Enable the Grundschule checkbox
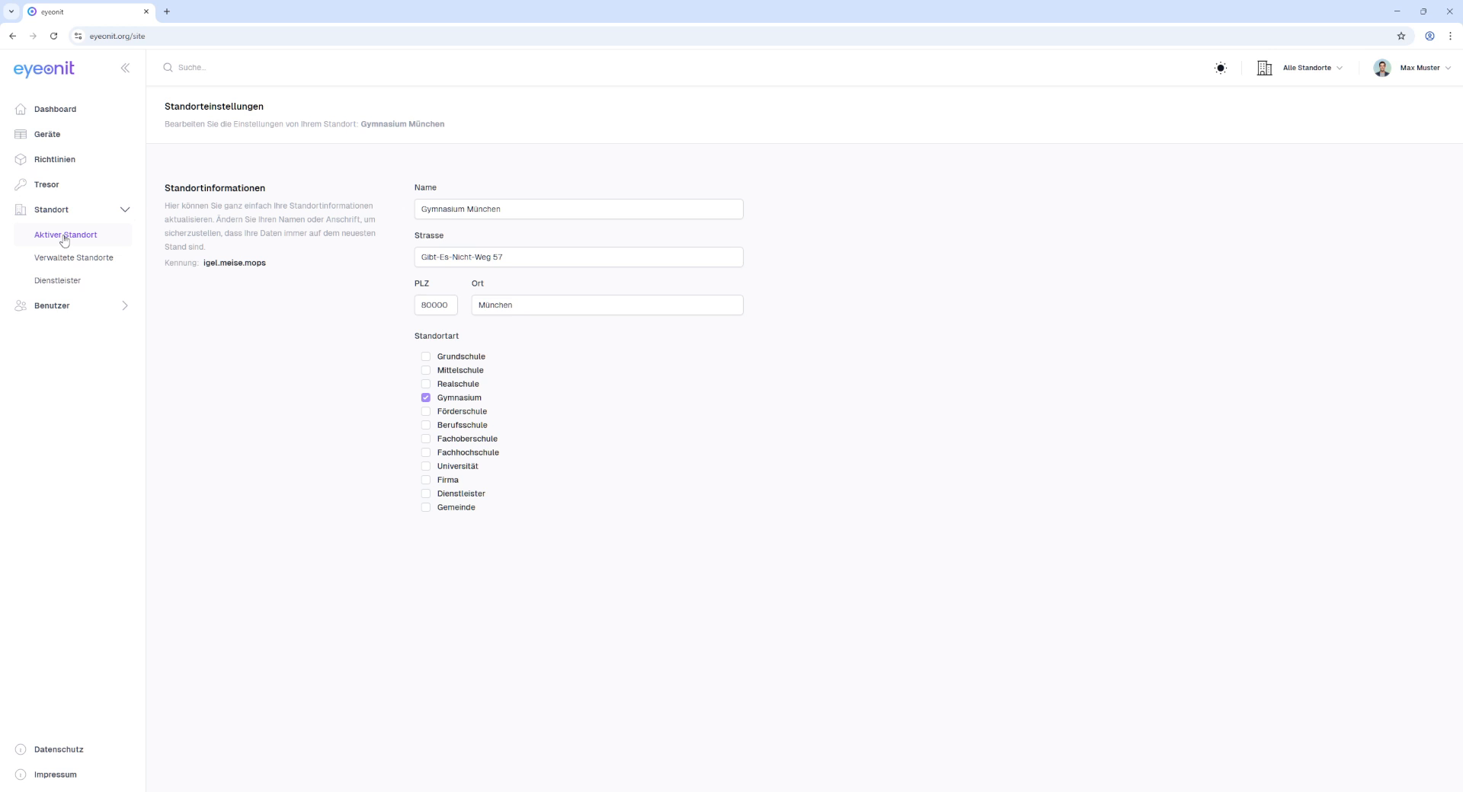 (426, 357)
